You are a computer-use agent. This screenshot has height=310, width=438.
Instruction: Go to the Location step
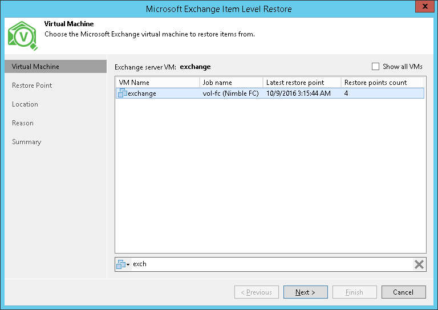25,104
